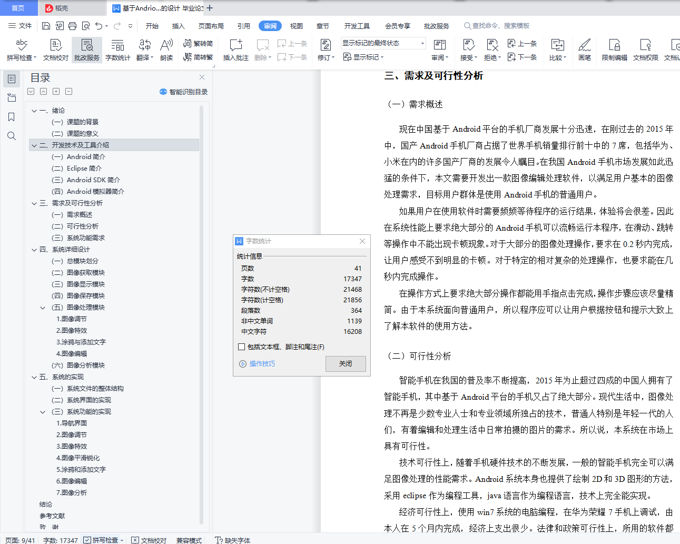This screenshot has height=544, width=680.
Task: Open the 显示标记 dropdown menu
Action: [363, 57]
